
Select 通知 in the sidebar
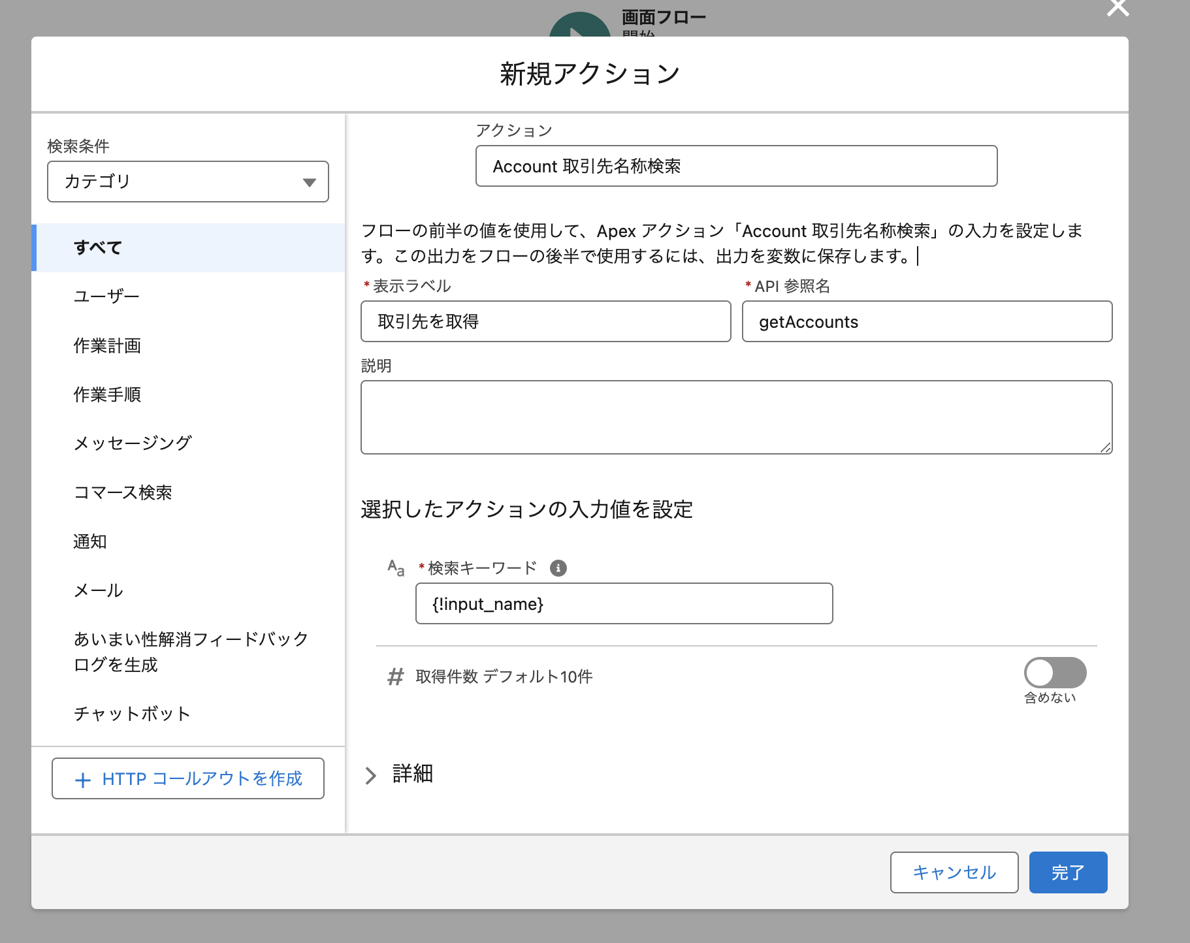(x=89, y=541)
